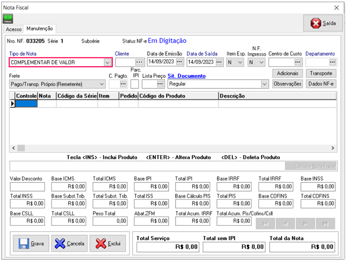Viewport: 347px width, 261px height.
Task: Open the Data de Saída date picker
Action: 219,62
